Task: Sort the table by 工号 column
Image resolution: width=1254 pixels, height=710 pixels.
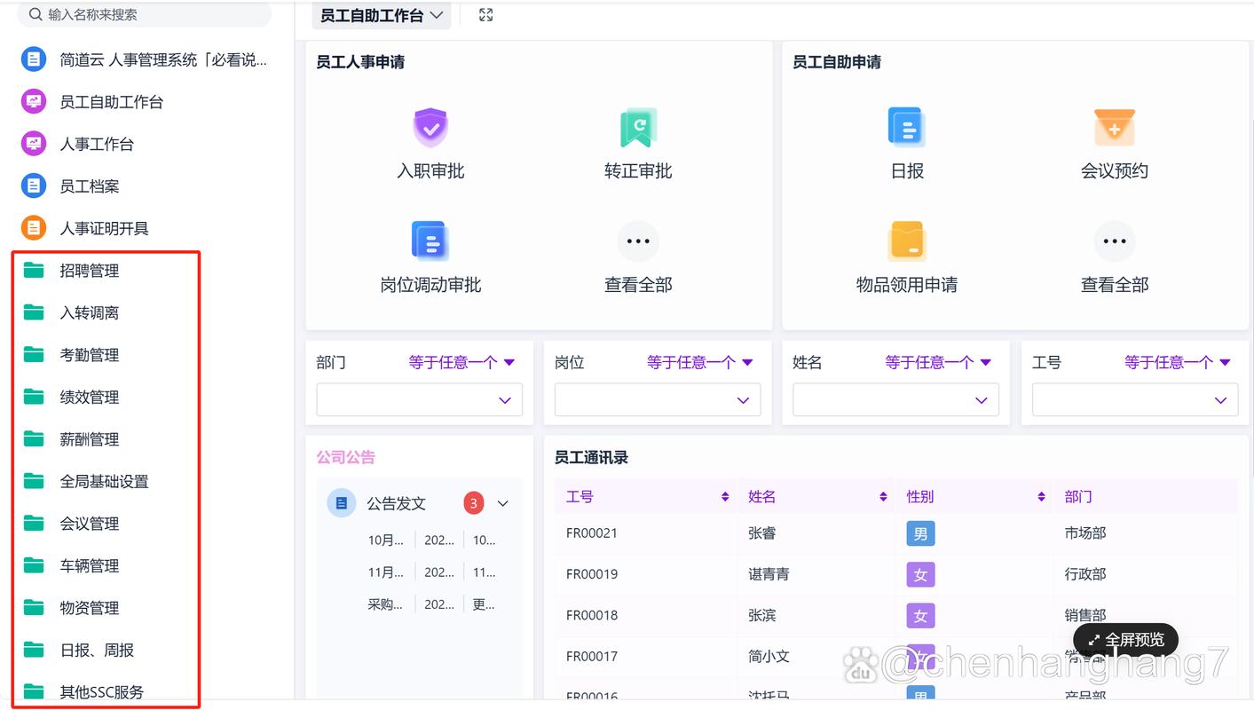Action: (x=725, y=496)
